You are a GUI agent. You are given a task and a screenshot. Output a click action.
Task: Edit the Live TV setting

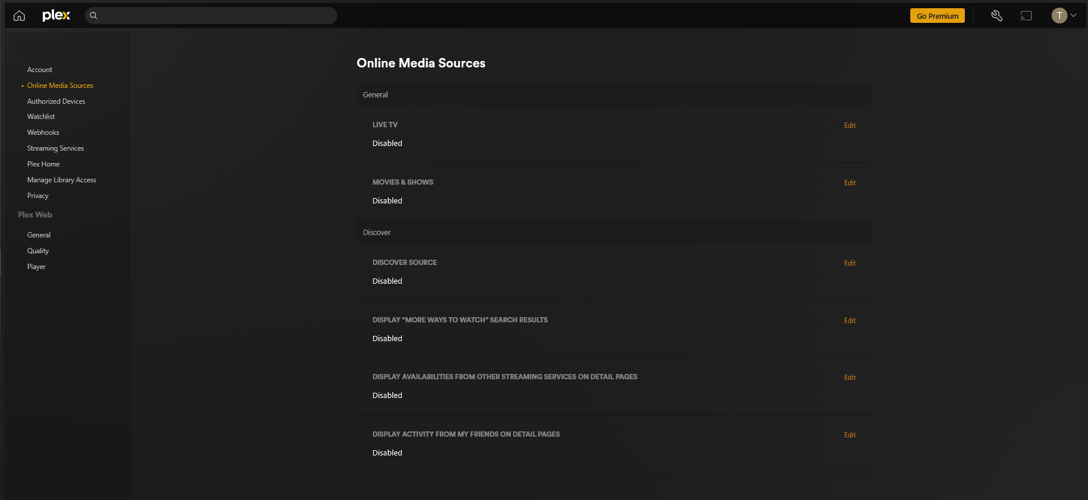pyautogui.click(x=849, y=125)
